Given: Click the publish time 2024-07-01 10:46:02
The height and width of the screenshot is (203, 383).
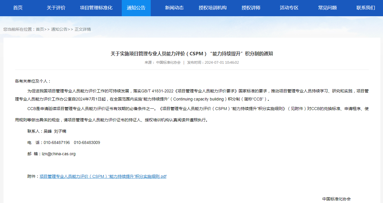Looking at the screenshot, I should (x=222, y=62).
